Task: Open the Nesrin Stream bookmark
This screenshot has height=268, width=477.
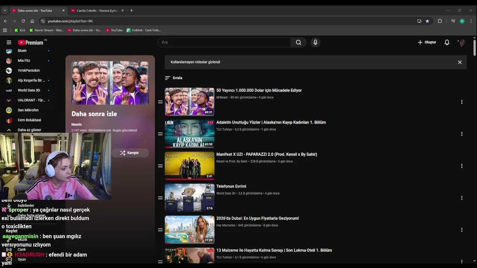Action: point(46,30)
